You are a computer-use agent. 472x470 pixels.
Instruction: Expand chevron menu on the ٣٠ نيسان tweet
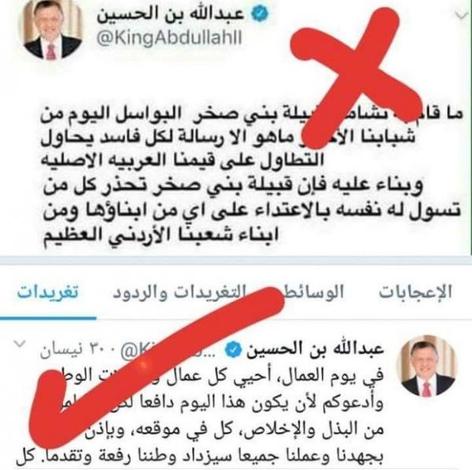coord(20,343)
